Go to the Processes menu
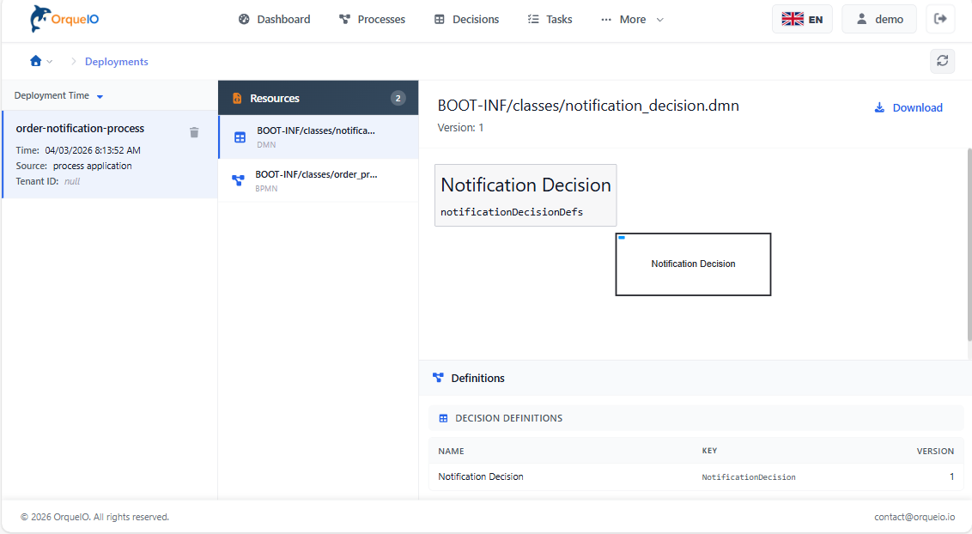The height and width of the screenshot is (534, 972). tap(372, 19)
